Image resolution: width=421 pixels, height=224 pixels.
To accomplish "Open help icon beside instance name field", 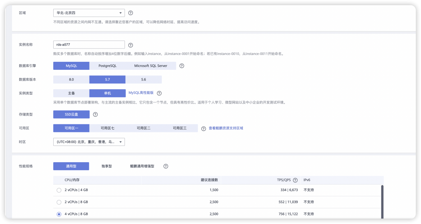I will pyautogui.click(x=130, y=45).
